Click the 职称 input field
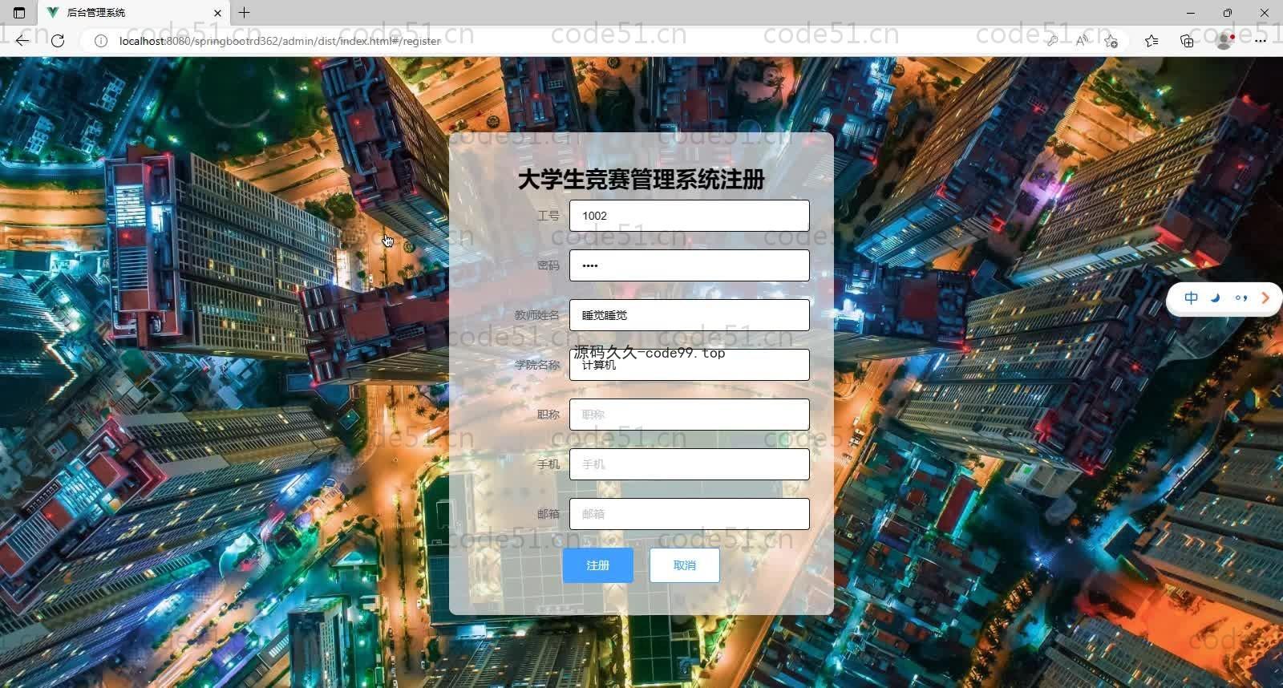Image resolution: width=1283 pixels, height=688 pixels. [x=690, y=415]
